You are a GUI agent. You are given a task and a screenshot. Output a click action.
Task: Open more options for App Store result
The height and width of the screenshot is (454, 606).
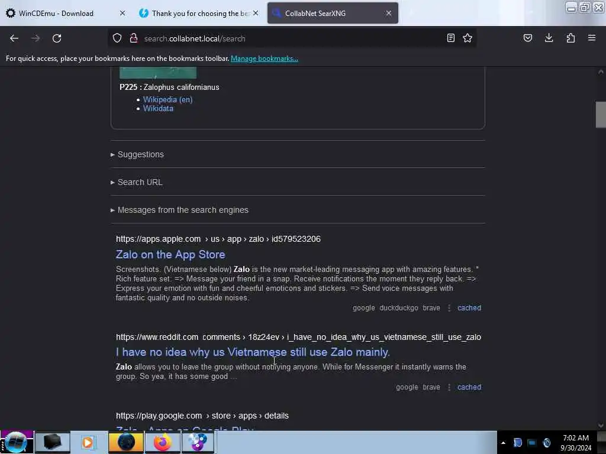point(449,308)
